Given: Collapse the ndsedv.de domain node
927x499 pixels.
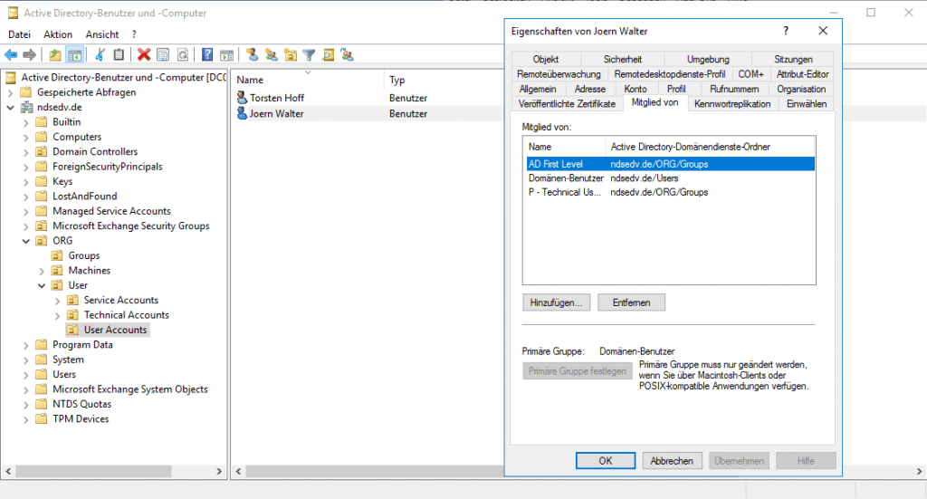Looking at the screenshot, I should coord(10,107).
